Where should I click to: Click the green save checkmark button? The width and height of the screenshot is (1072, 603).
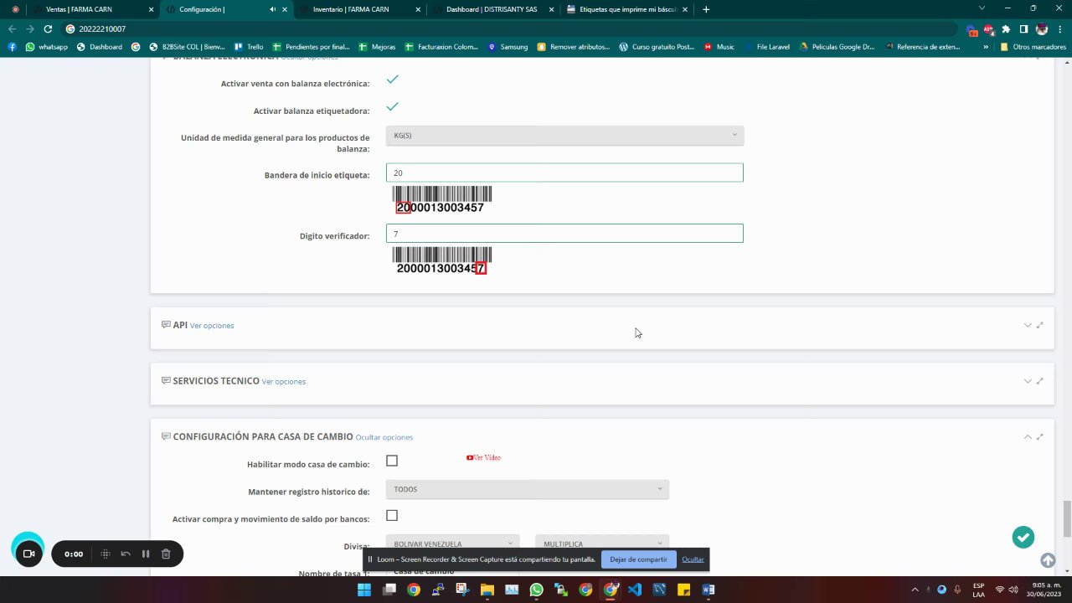[1023, 537]
